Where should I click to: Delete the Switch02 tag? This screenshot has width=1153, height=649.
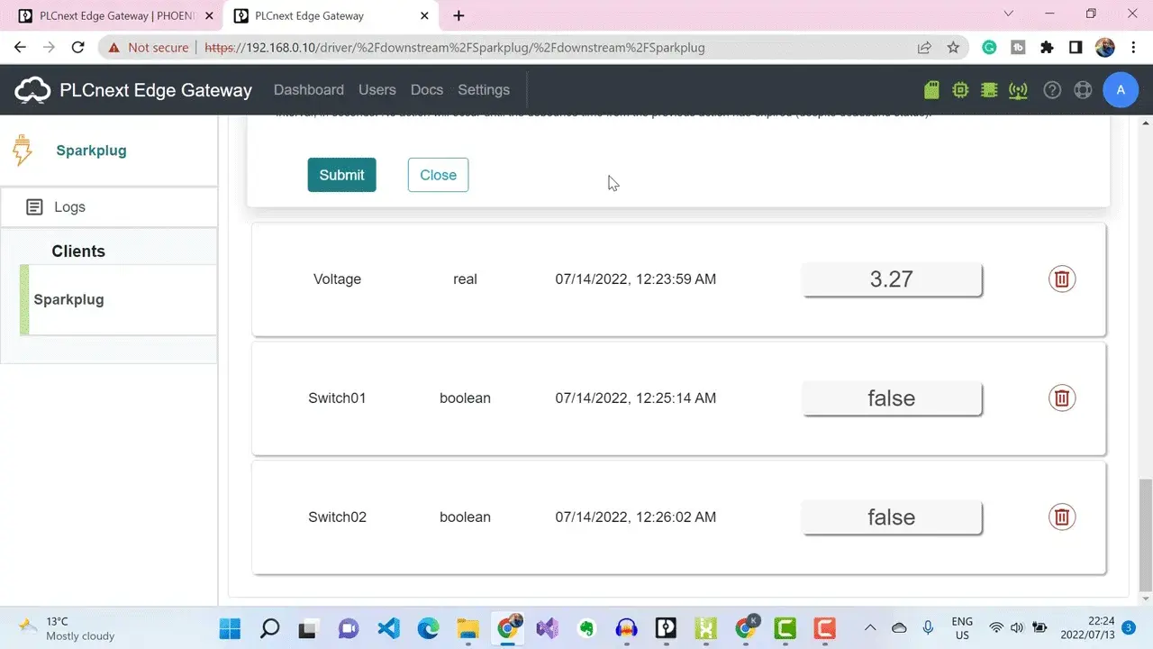click(x=1062, y=517)
